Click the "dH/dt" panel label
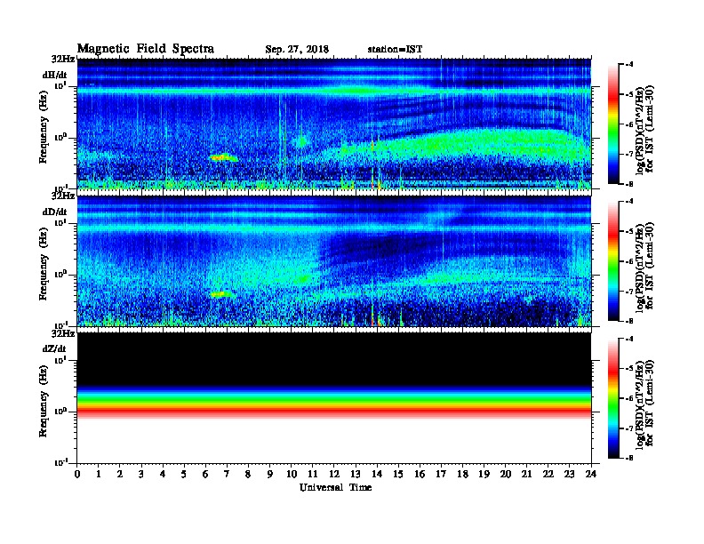 pos(55,75)
